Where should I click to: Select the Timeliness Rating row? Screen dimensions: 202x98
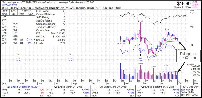tap(51, 27)
